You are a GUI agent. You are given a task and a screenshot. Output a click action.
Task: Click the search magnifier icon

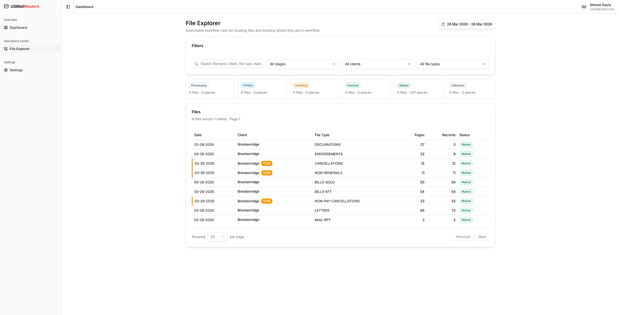click(197, 64)
